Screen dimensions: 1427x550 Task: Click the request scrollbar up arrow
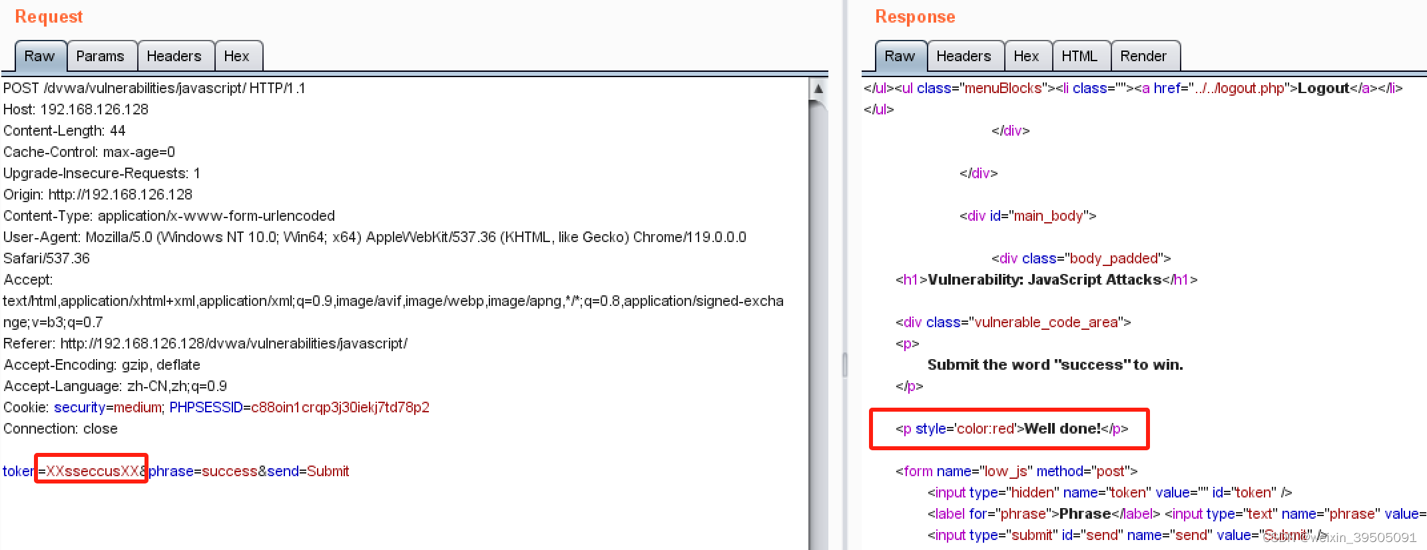pos(818,88)
